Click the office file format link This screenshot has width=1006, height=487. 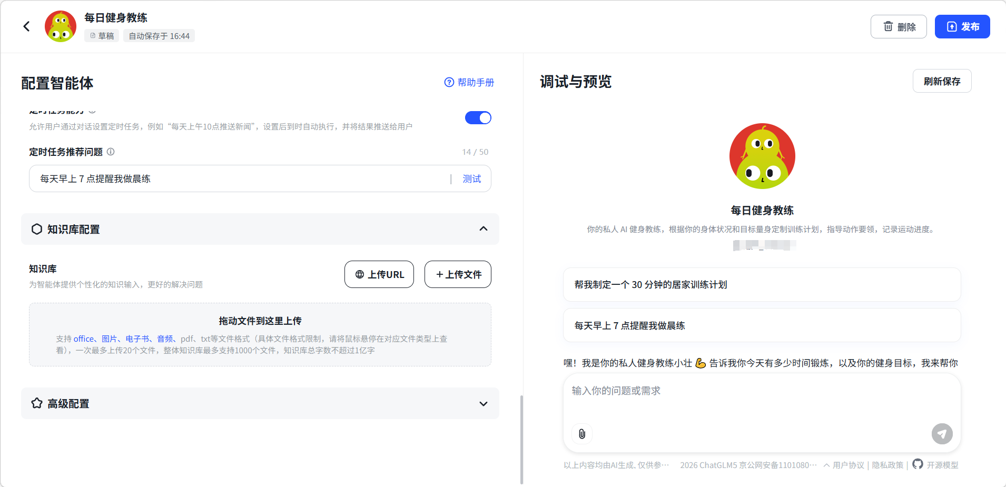[84, 339]
